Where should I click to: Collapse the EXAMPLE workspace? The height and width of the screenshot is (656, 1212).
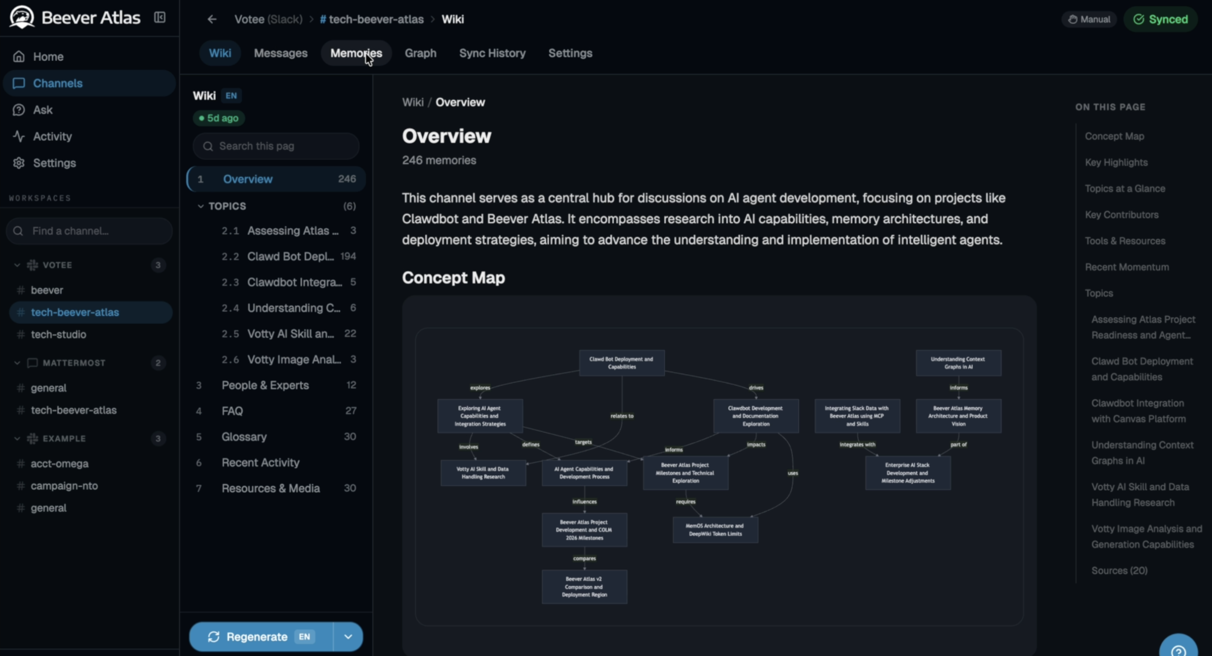17,438
